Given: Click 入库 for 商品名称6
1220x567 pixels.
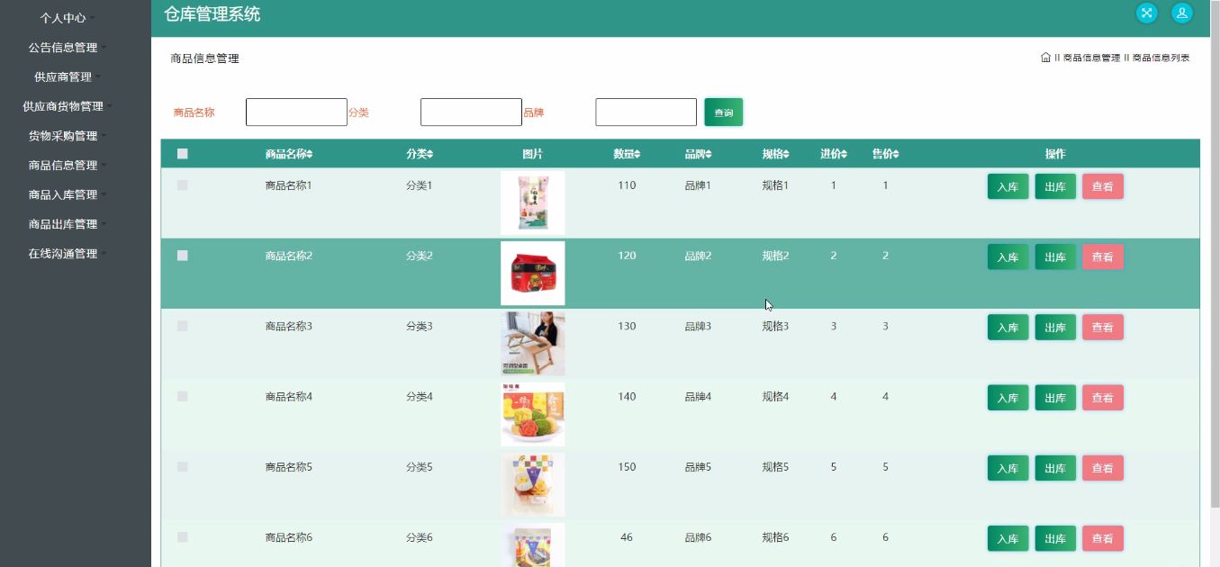Looking at the screenshot, I should 1008,539.
